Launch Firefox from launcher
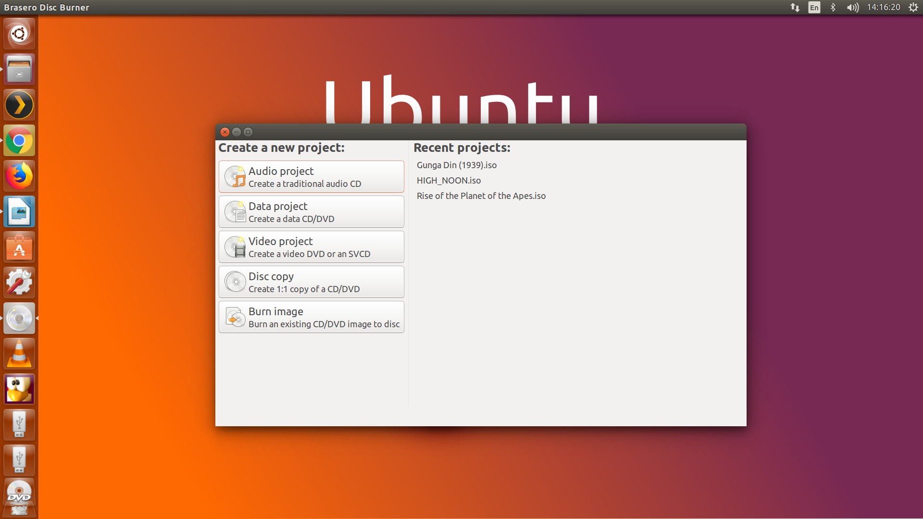This screenshot has height=519, width=923. (19, 176)
